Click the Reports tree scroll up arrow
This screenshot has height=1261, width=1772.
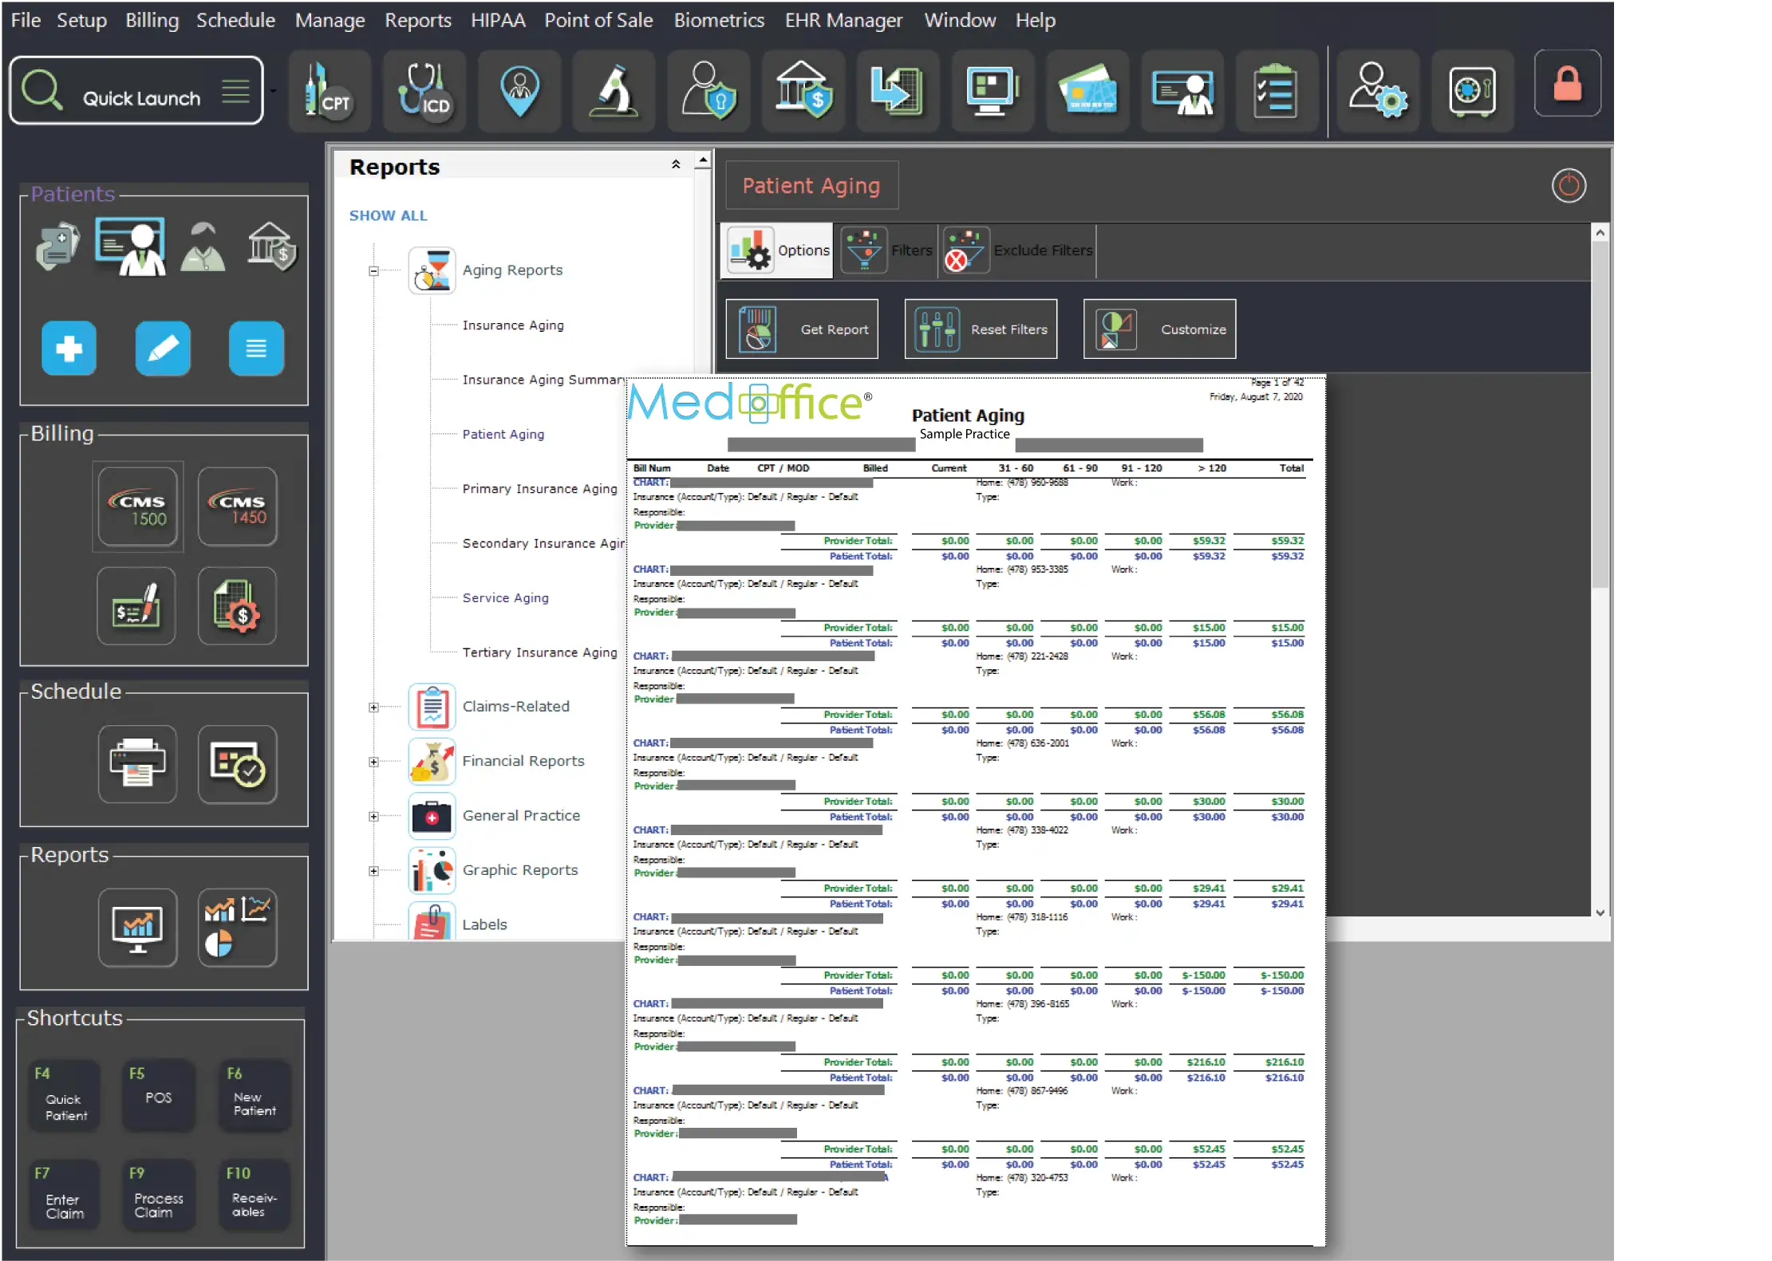pyautogui.click(x=702, y=161)
